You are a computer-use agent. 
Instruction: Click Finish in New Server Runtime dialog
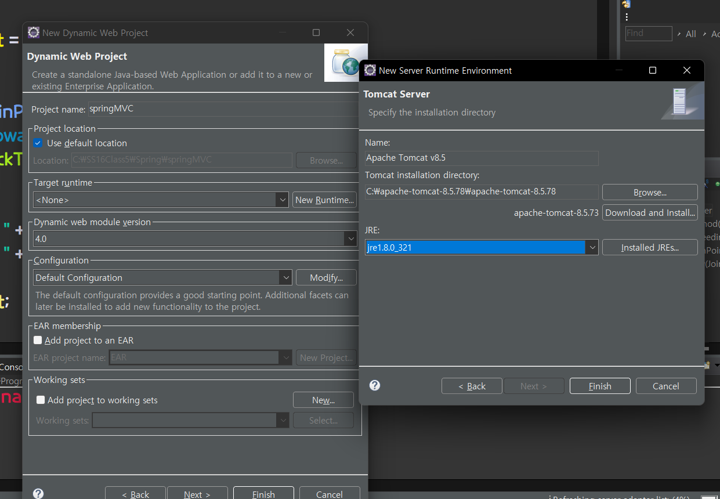(600, 386)
